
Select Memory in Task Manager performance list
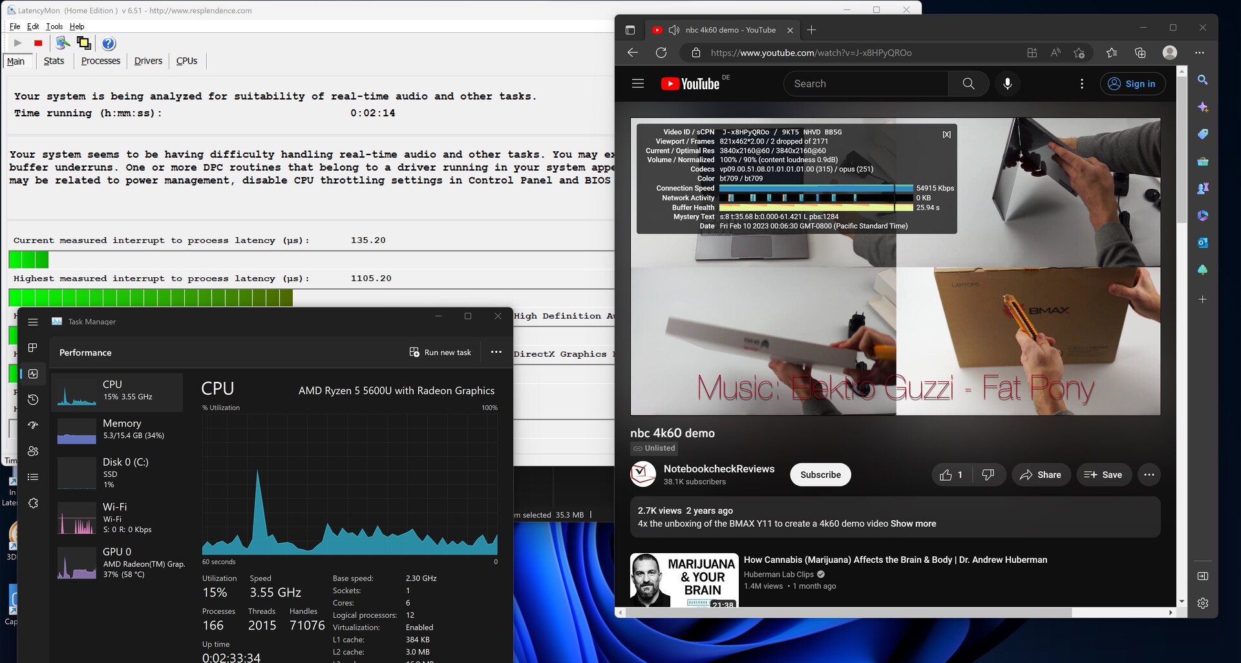click(x=117, y=430)
